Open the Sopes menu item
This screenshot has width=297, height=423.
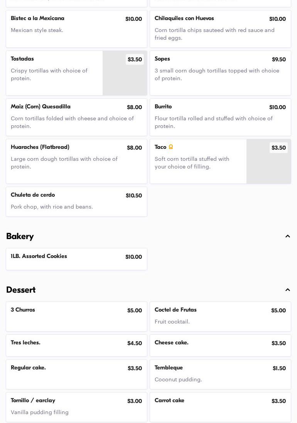pos(220,73)
